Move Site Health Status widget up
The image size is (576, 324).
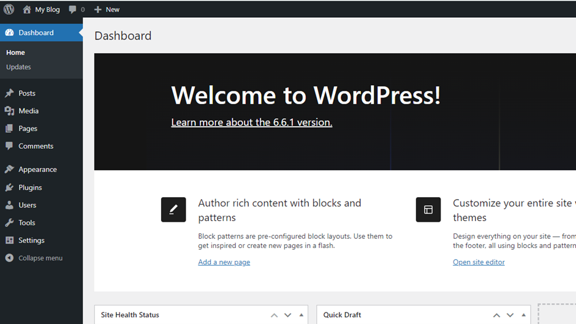pyautogui.click(x=274, y=315)
